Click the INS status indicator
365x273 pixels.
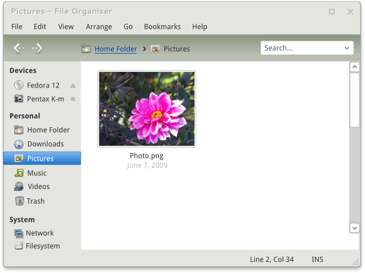click(317, 260)
